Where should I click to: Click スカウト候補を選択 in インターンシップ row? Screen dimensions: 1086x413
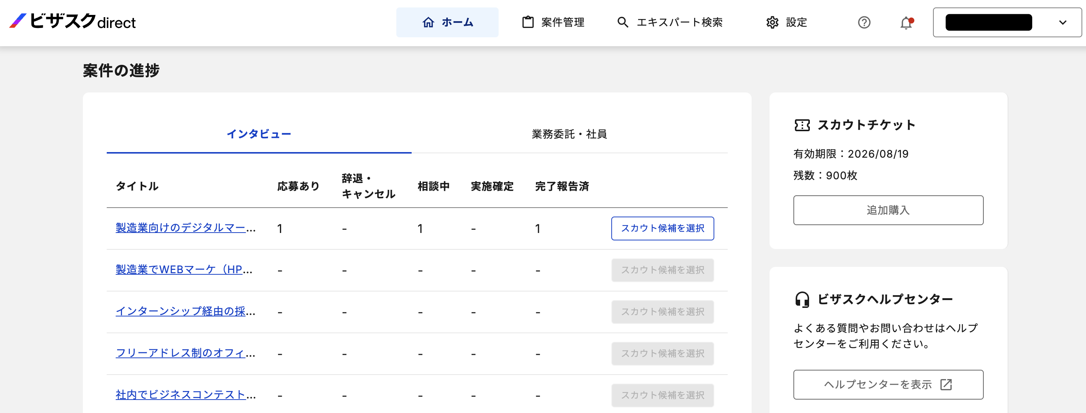pos(663,312)
